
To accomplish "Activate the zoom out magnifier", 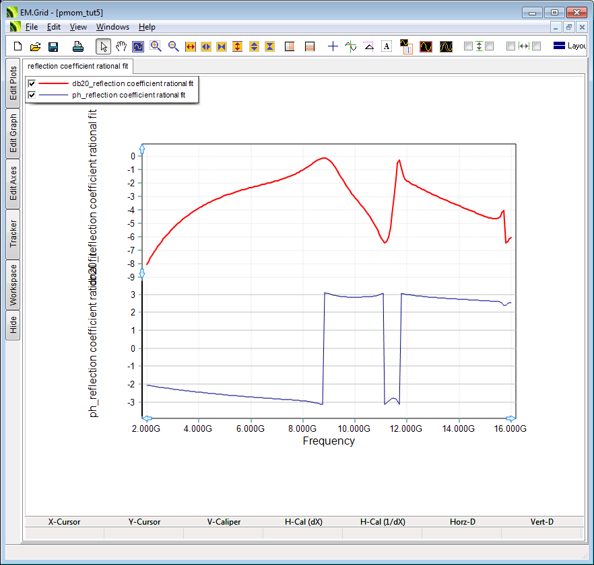I will (x=173, y=46).
